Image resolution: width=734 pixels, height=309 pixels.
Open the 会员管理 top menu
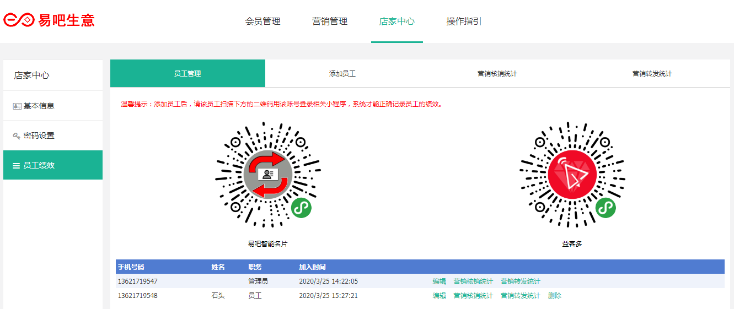tap(262, 21)
